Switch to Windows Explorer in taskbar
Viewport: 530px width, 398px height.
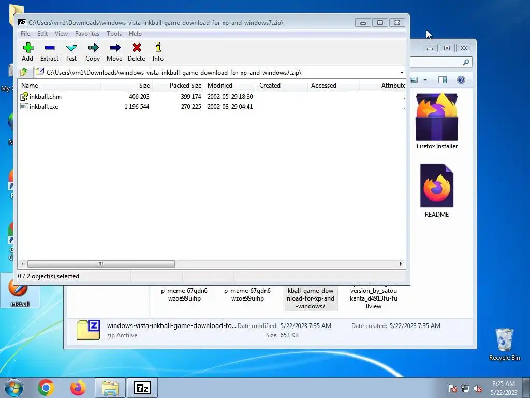[x=110, y=388]
